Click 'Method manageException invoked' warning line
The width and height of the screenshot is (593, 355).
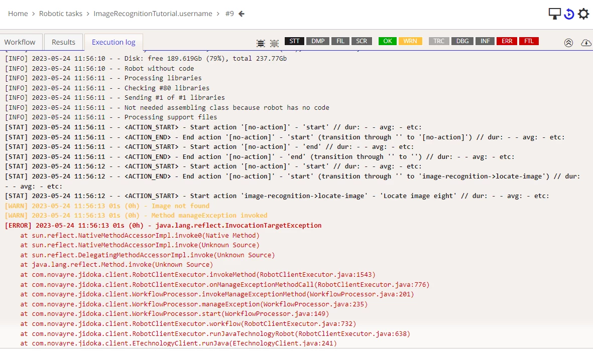click(x=136, y=215)
